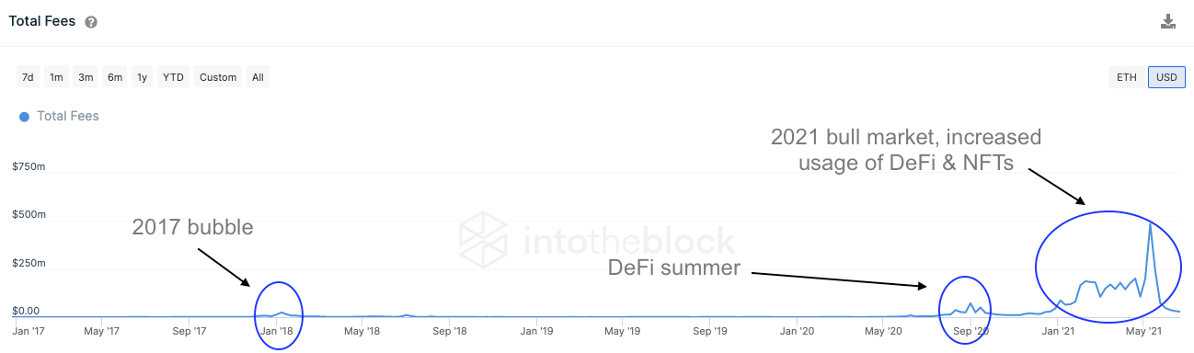Select the YTD time range

173,77
